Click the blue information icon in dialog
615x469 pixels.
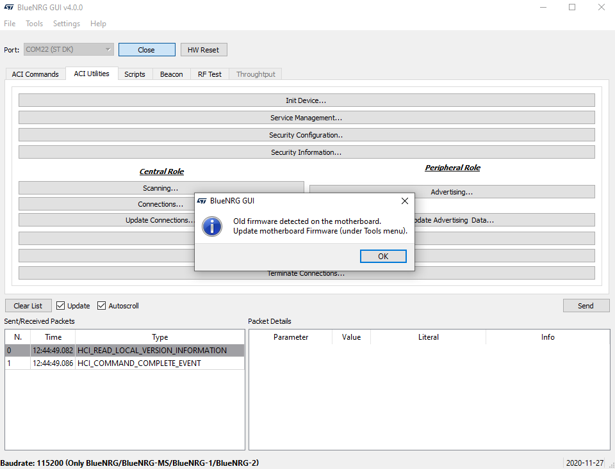point(212,226)
